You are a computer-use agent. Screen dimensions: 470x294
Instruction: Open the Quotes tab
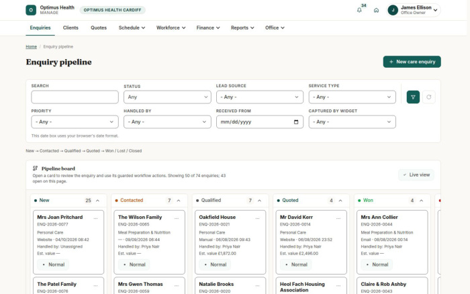pos(99,28)
